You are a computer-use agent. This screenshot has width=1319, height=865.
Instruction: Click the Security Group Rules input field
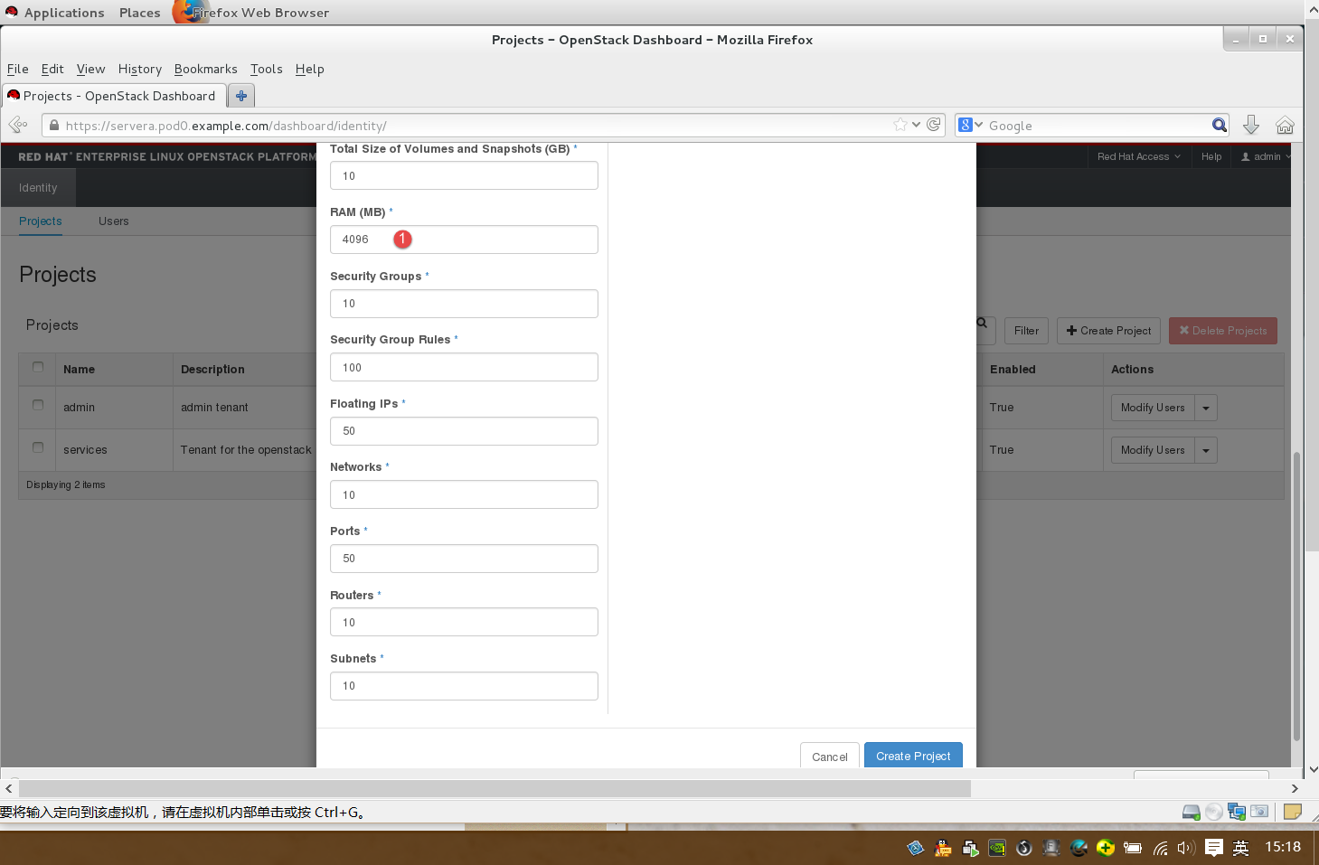click(x=464, y=367)
